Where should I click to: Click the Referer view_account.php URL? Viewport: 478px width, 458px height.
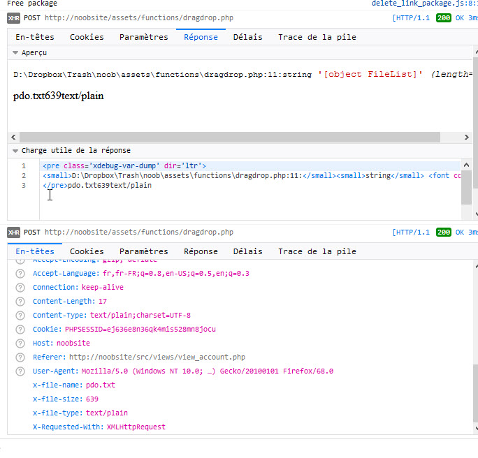point(157,357)
